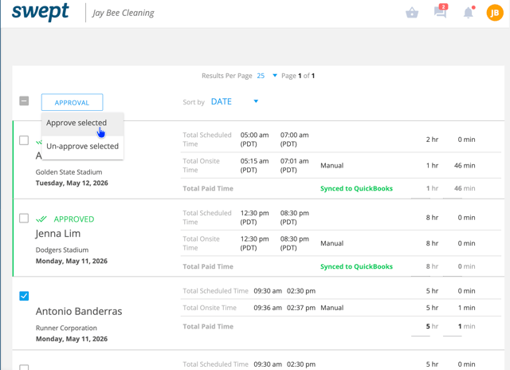Edit Antonio's paid time hours field
The width and height of the screenshot is (510, 370).
click(x=421, y=327)
